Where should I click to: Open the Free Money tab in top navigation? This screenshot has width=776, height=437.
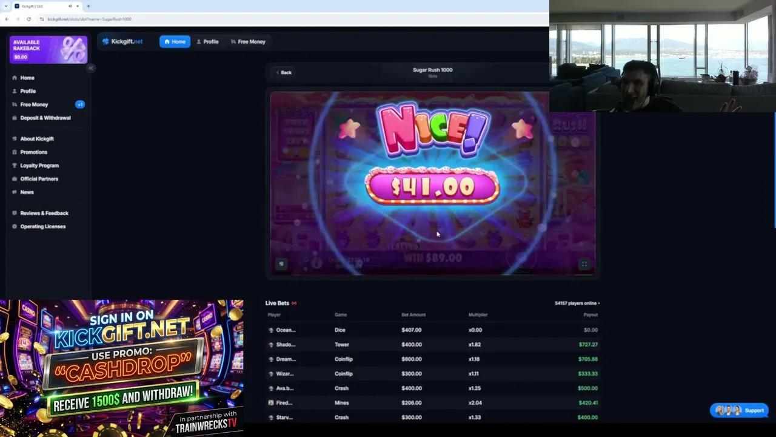coord(248,41)
